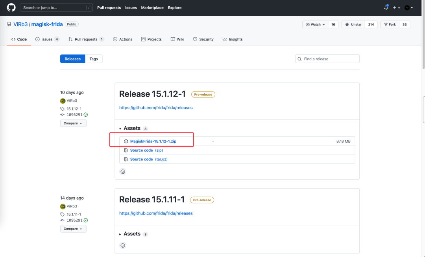Select the Tags toggle button
Image resolution: width=425 pixels, height=257 pixels.
[x=94, y=59]
